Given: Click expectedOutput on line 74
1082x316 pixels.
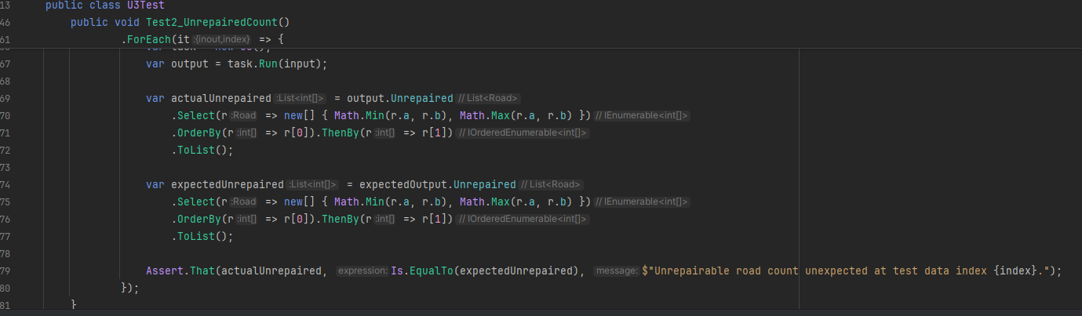Looking at the screenshot, I should coord(403,184).
